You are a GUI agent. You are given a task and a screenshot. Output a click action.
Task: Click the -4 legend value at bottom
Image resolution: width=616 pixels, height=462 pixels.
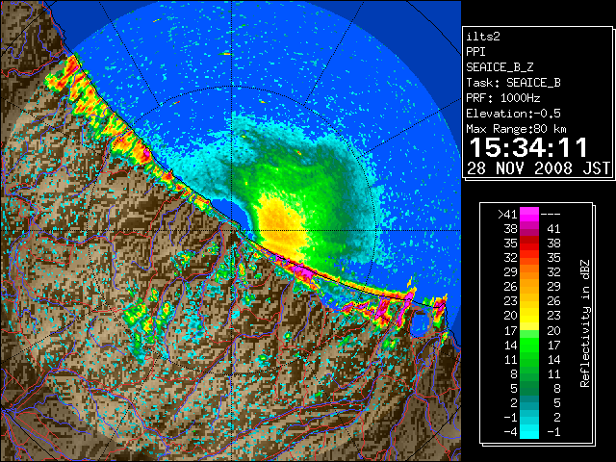point(510,432)
